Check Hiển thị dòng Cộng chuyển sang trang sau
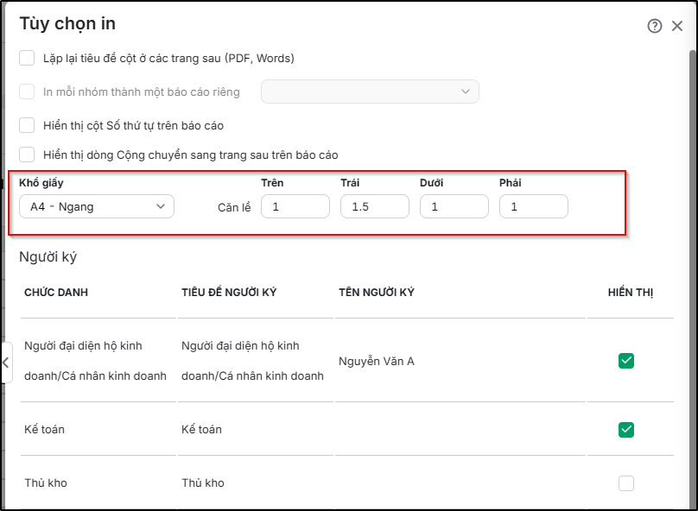This screenshot has width=698, height=511. coord(27,155)
